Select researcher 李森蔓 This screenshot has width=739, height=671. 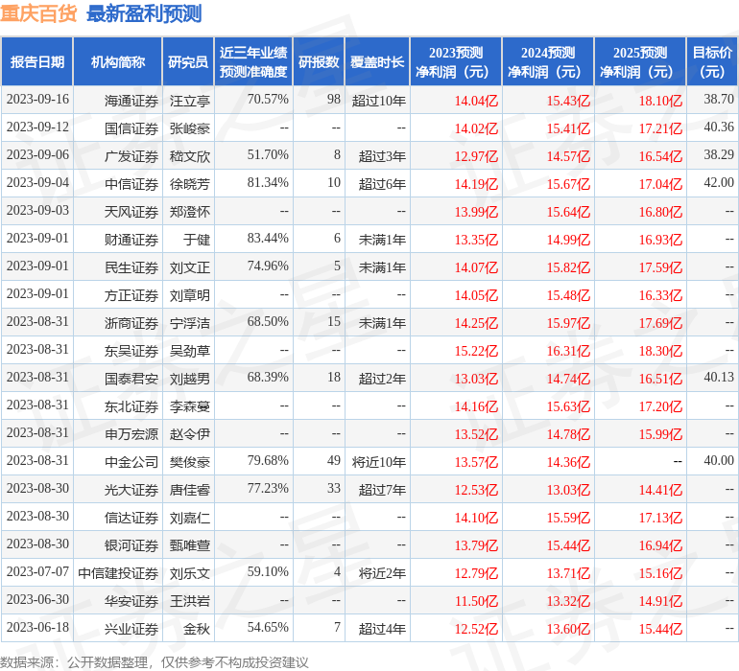190,406
